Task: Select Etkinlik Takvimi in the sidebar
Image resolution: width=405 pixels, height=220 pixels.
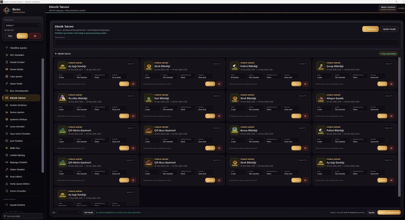Action: [21, 98]
